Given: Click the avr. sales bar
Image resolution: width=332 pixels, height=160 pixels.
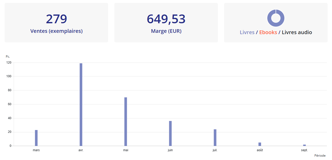Looking at the screenshot, I should (81, 104).
